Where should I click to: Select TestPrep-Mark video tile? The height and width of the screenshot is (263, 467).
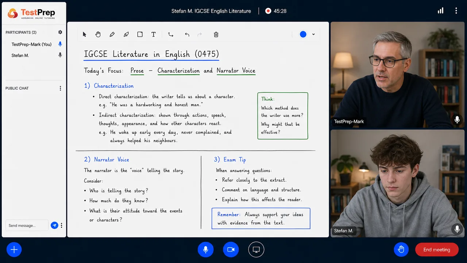(397, 75)
